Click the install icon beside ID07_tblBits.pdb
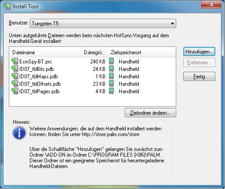Screen dimensions: 225x189 [x=15, y=69]
